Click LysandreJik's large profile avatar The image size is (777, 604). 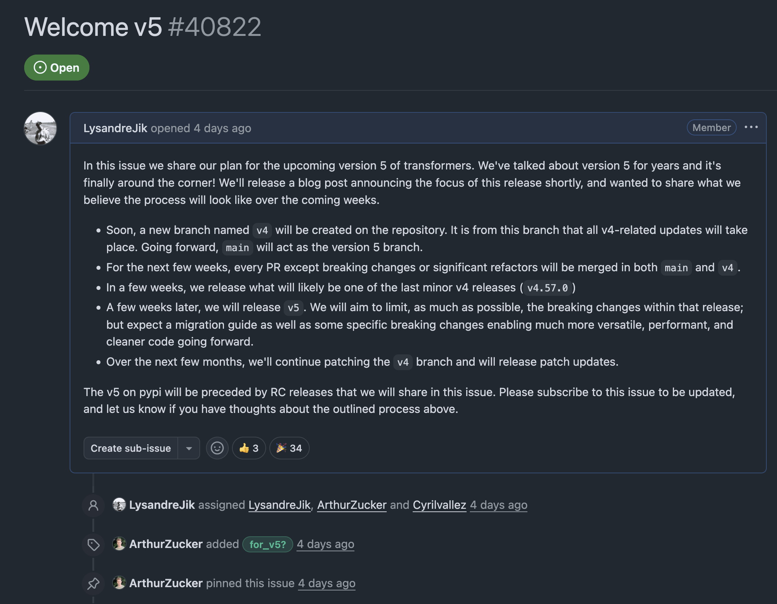(x=40, y=128)
